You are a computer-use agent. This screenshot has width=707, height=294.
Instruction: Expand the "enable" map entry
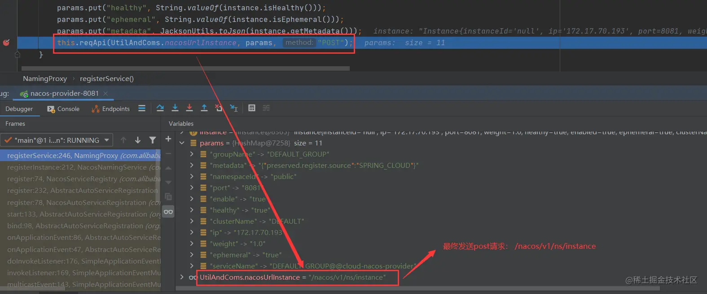click(x=192, y=199)
